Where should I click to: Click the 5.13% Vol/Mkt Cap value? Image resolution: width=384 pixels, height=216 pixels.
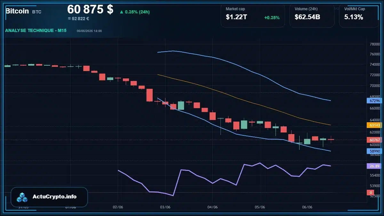tap(354, 17)
